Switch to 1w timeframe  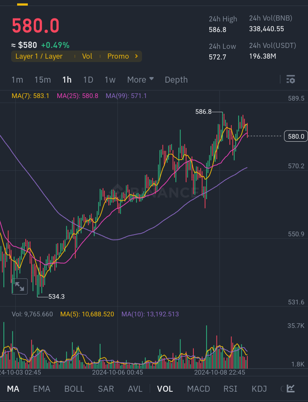point(110,80)
